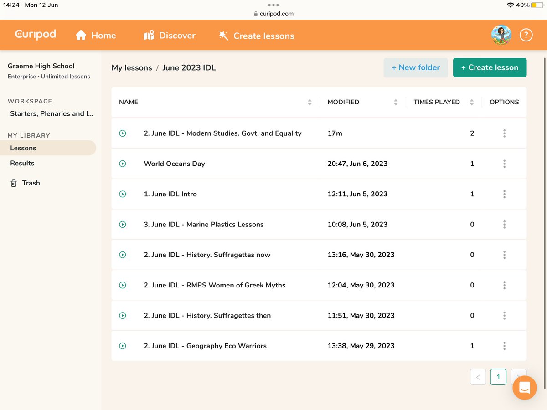Open the Results page in My Library
The width and height of the screenshot is (547, 410).
22,163
